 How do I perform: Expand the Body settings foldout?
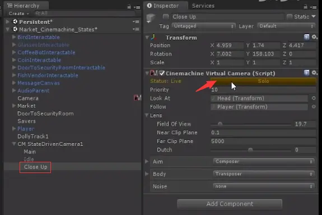pyautogui.click(x=147, y=174)
